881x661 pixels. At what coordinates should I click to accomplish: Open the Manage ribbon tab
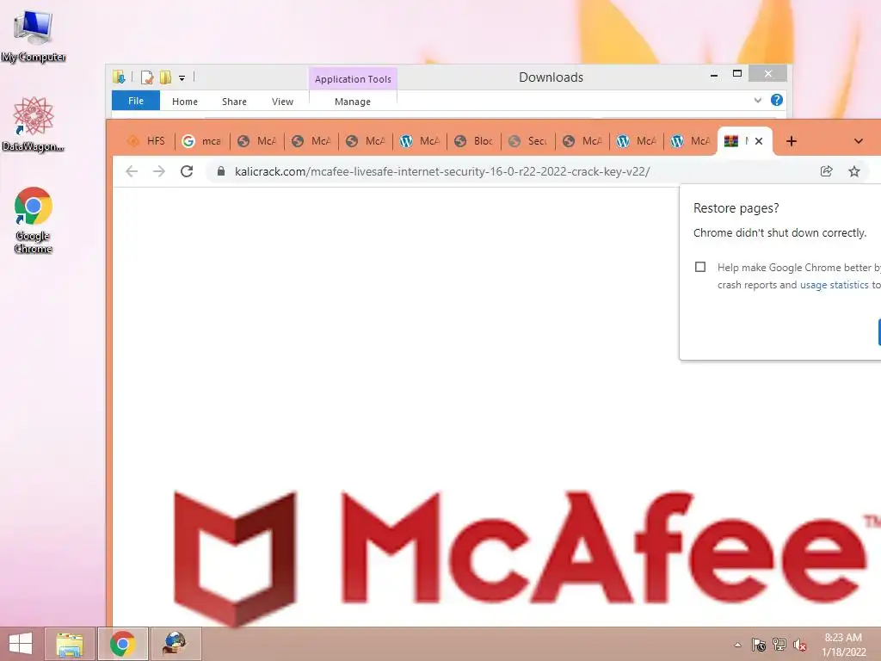[353, 102]
